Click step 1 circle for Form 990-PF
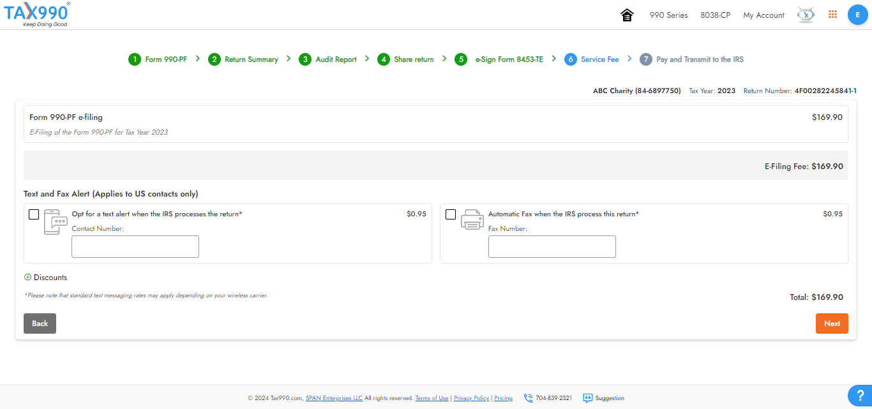This screenshot has width=872, height=409. tap(134, 59)
